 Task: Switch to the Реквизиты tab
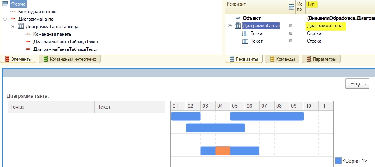[x=244, y=59]
